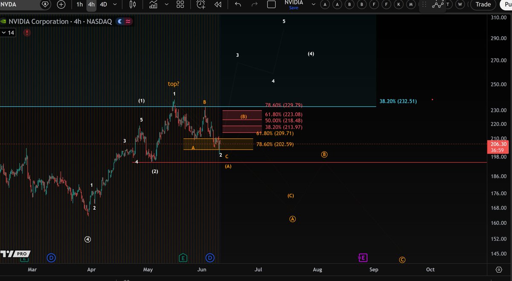The image size is (512, 281).
Task: Click the K quick-access circle button
Action: tap(399, 4)
